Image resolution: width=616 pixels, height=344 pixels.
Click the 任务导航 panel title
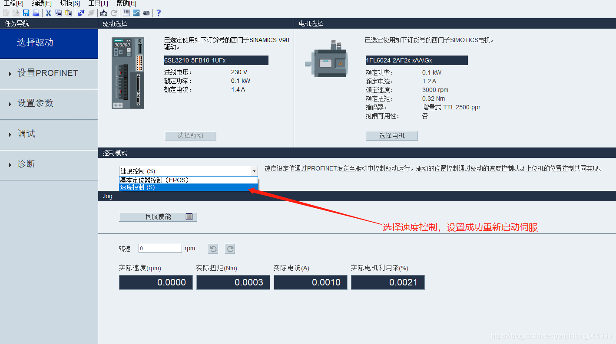coord(49,24)
